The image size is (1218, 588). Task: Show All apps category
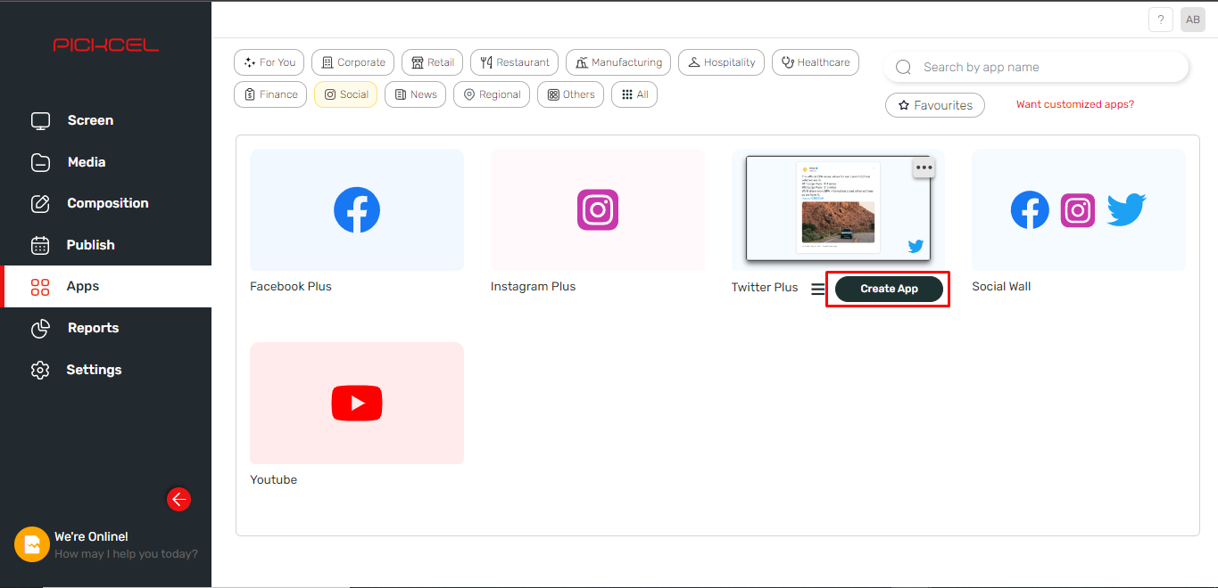[x=634, y=94]
